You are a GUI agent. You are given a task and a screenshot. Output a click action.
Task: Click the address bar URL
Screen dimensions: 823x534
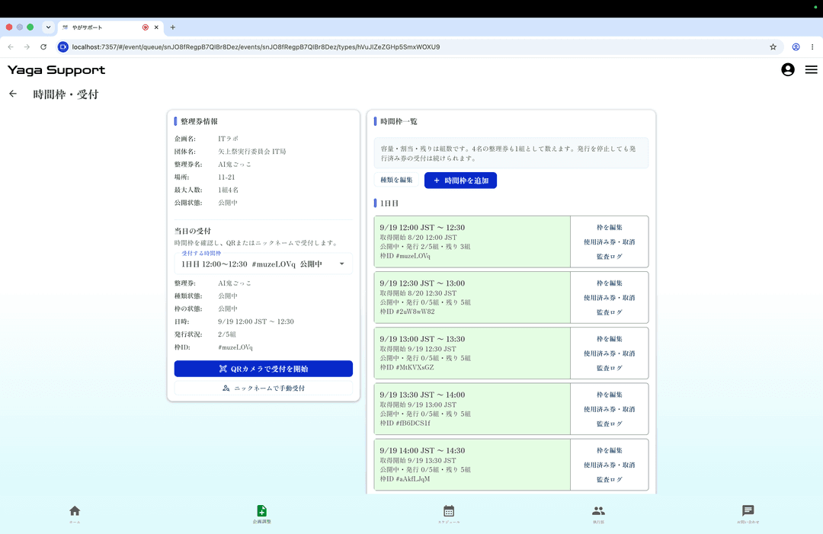click(x=255, y=46)
